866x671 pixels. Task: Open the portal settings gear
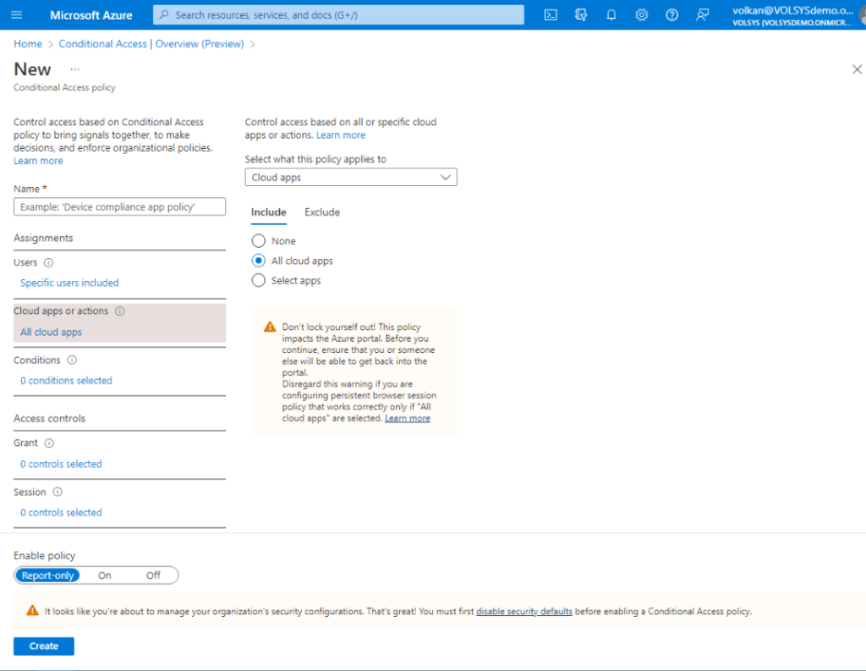tap(642, 15)
